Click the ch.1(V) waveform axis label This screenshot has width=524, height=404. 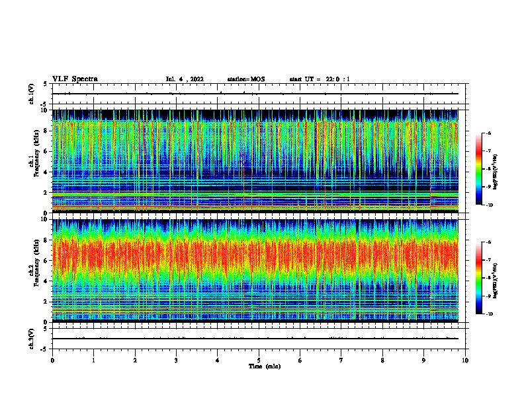coord(32,94)
